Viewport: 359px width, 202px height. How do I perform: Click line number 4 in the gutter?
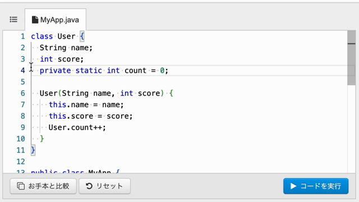22,71
